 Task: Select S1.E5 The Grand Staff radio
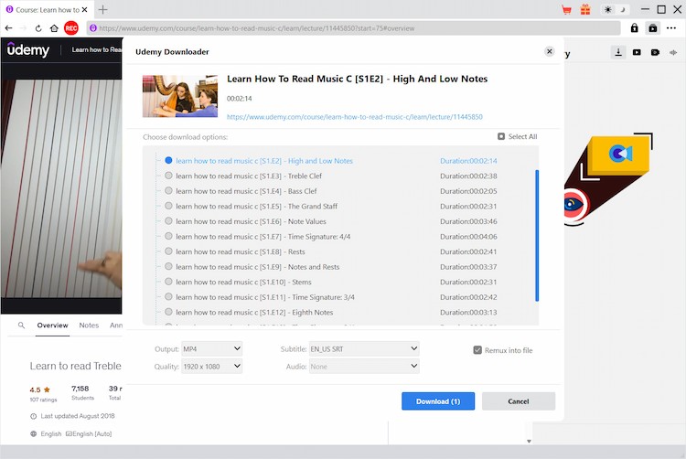[168, 206]
